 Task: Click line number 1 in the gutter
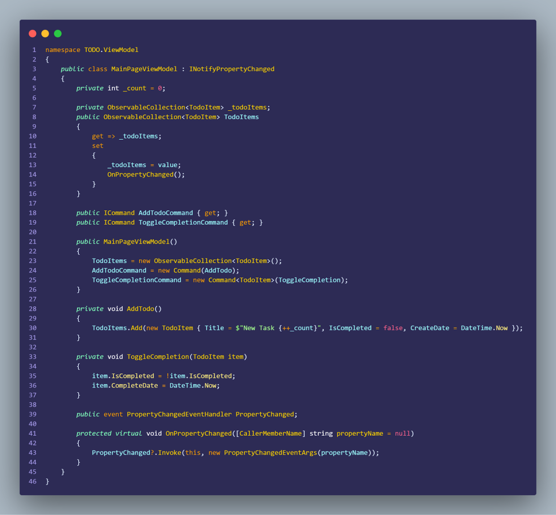click(34, 50)
